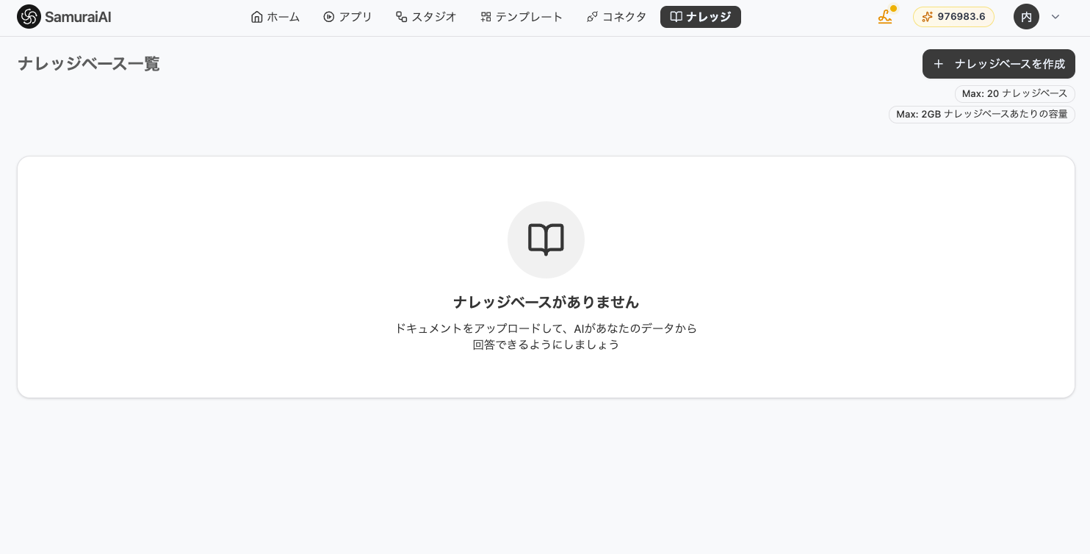Viewport: 1090px width, 554px height.
Task: Click the Max: 20 ナレッジベース badge
Action: [x=1015, y=93]
